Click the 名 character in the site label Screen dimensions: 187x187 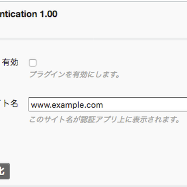[14, 103]
